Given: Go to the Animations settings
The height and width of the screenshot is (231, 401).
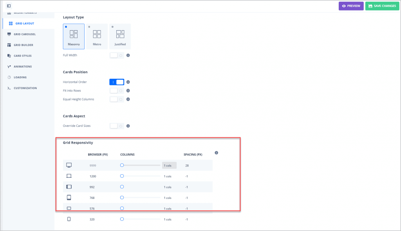Looking at the screenshot, I should click(x=22, y=67).
